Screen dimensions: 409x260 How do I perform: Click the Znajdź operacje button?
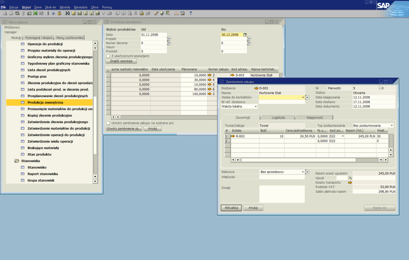121,61
